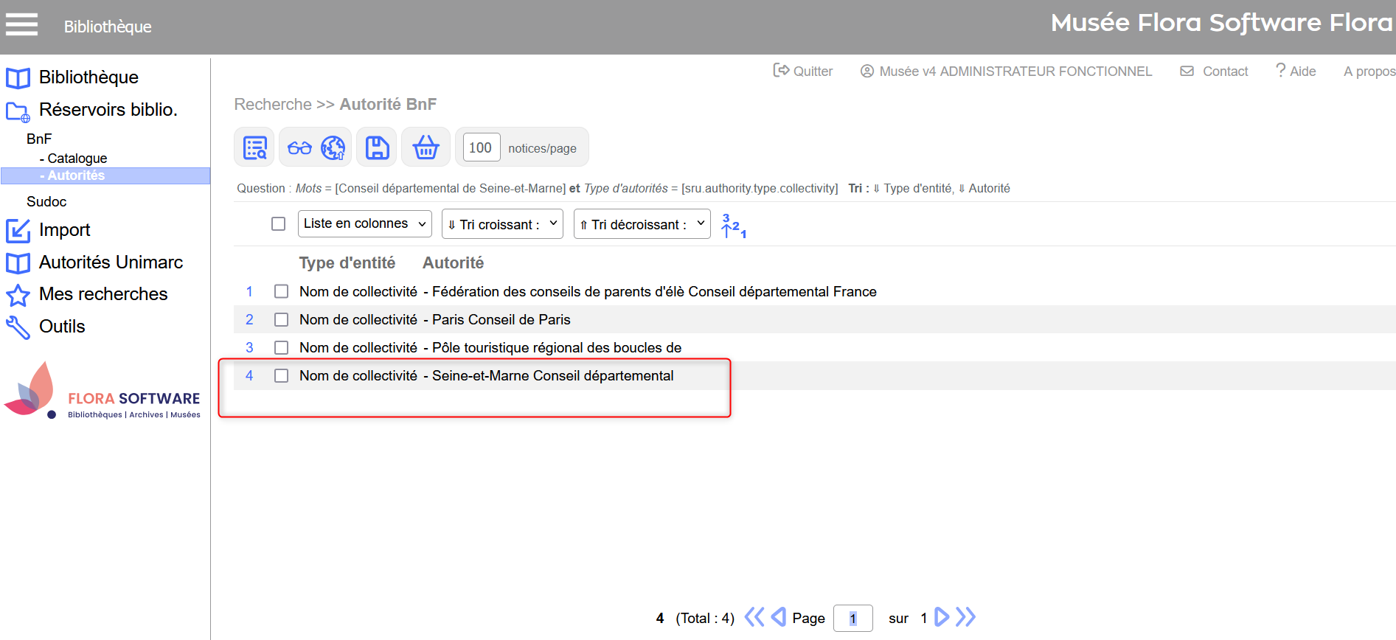Image resolution: width=1396 pixels, height=640 pixels.
Task: Click the Quitter link
Action: [x=803, y=71]
